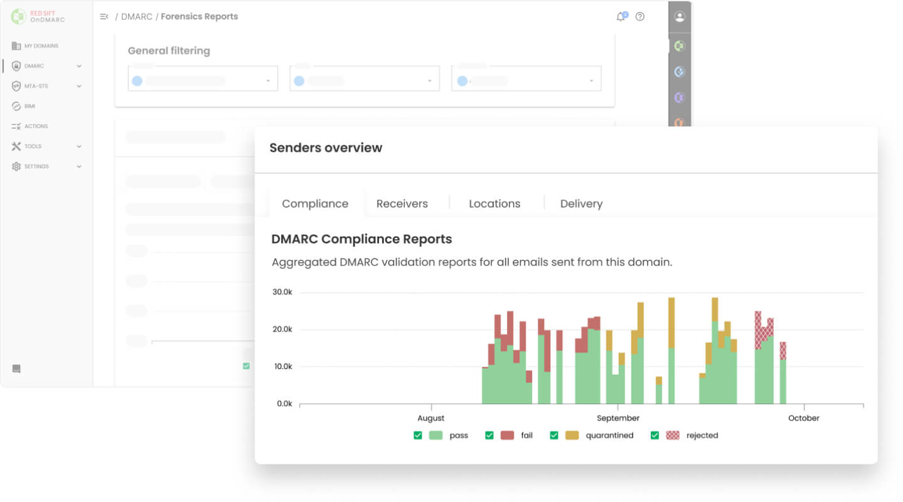This screenshot has width=903, height=502.
Task: Toggle the quarantined series checkbox
Action: (554, 435)
